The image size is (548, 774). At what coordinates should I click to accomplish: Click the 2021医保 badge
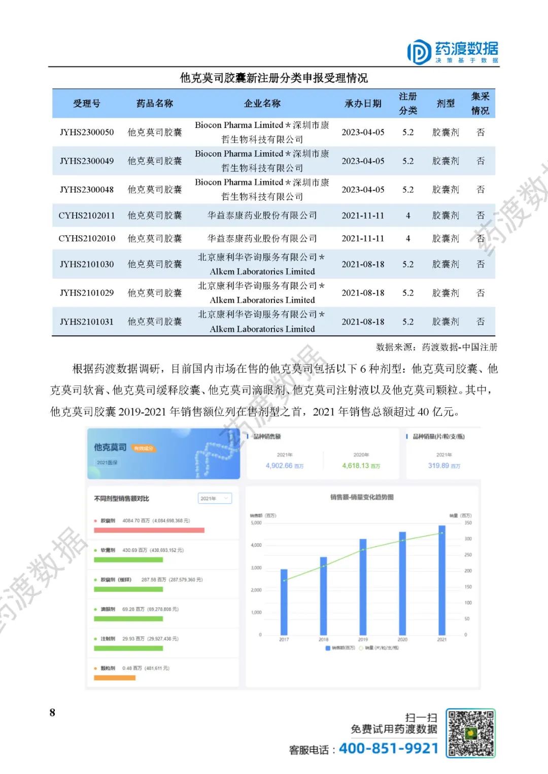coord(107,463)
